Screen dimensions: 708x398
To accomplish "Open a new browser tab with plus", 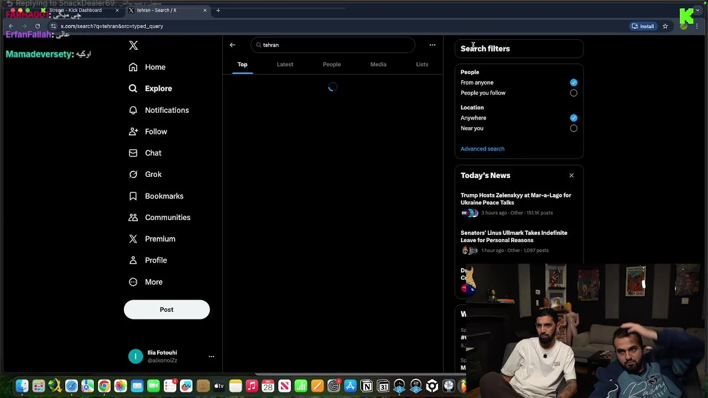I will 218,10.
